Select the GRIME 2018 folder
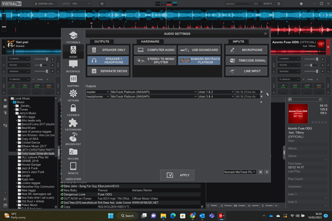Screen dimensions: 332x221 pyautogui.click(x=28, y=161)
